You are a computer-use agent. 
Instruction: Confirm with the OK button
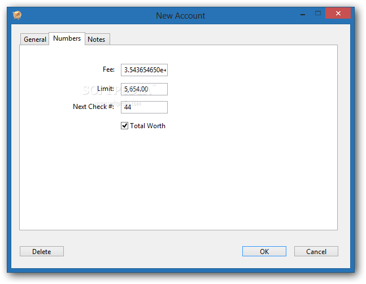pyautogui.click(x=264, y=251)
